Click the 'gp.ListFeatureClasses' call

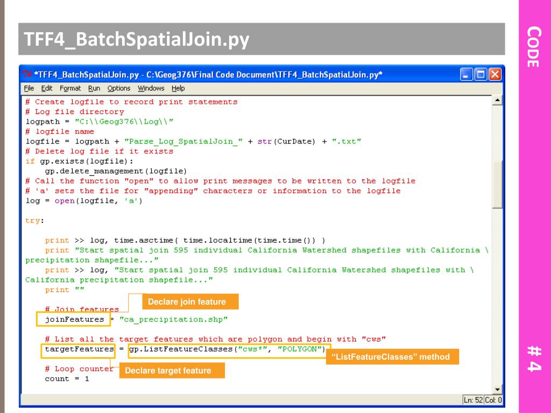tap(227, 349)
